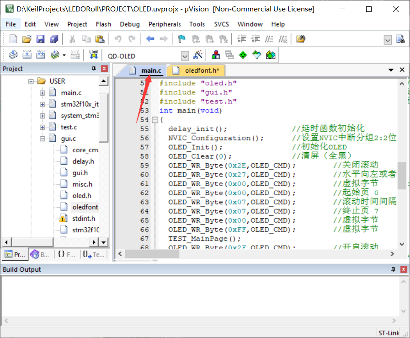Expand the system_stm32 tree node

(43, 116)
